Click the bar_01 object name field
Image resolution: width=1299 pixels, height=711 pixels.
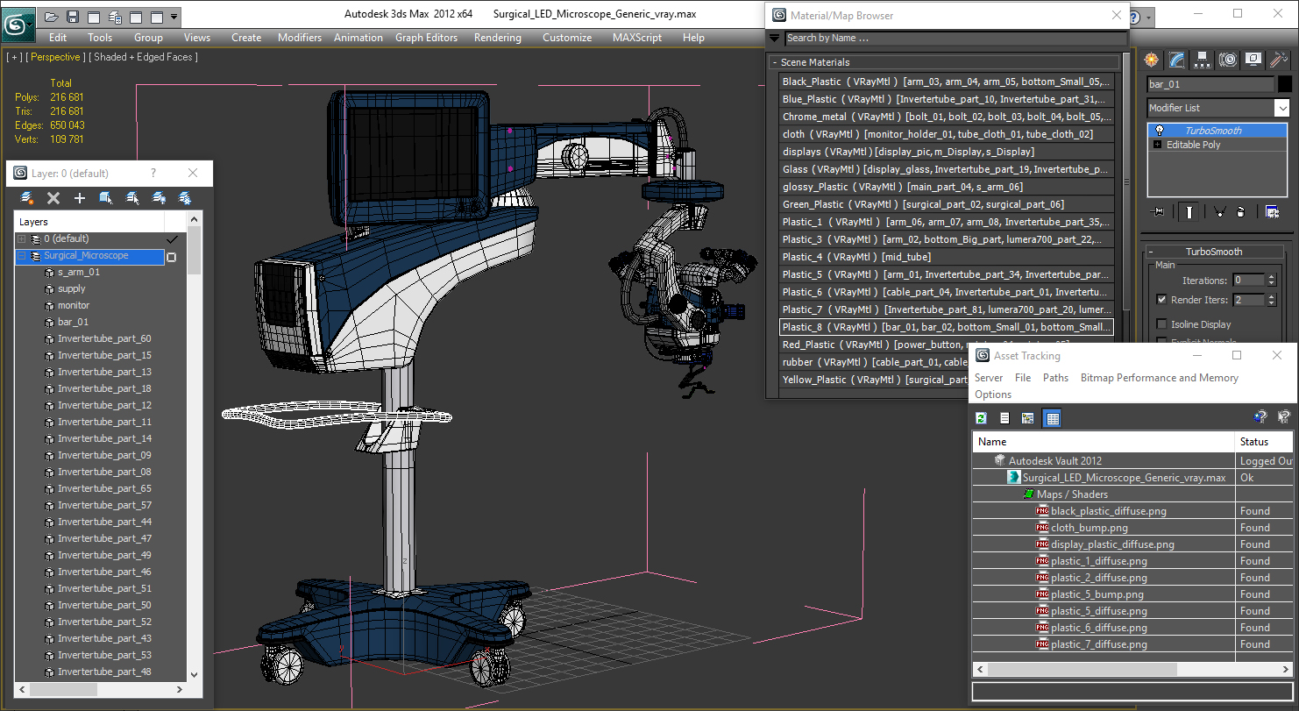pos(1210,84)
